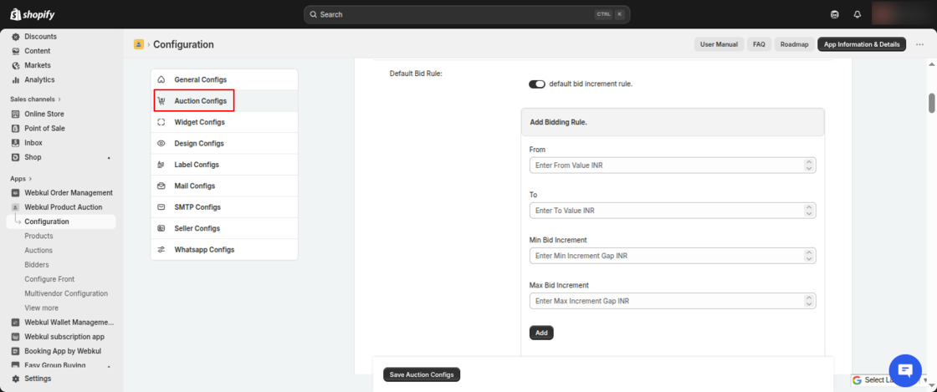Click the Point of Sale icon
The width and height of the screenshot is (937, 392).
[16, 128]
